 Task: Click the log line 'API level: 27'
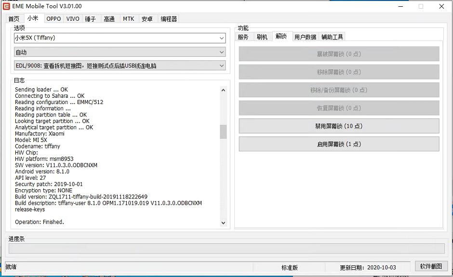[x=30, y=178]
